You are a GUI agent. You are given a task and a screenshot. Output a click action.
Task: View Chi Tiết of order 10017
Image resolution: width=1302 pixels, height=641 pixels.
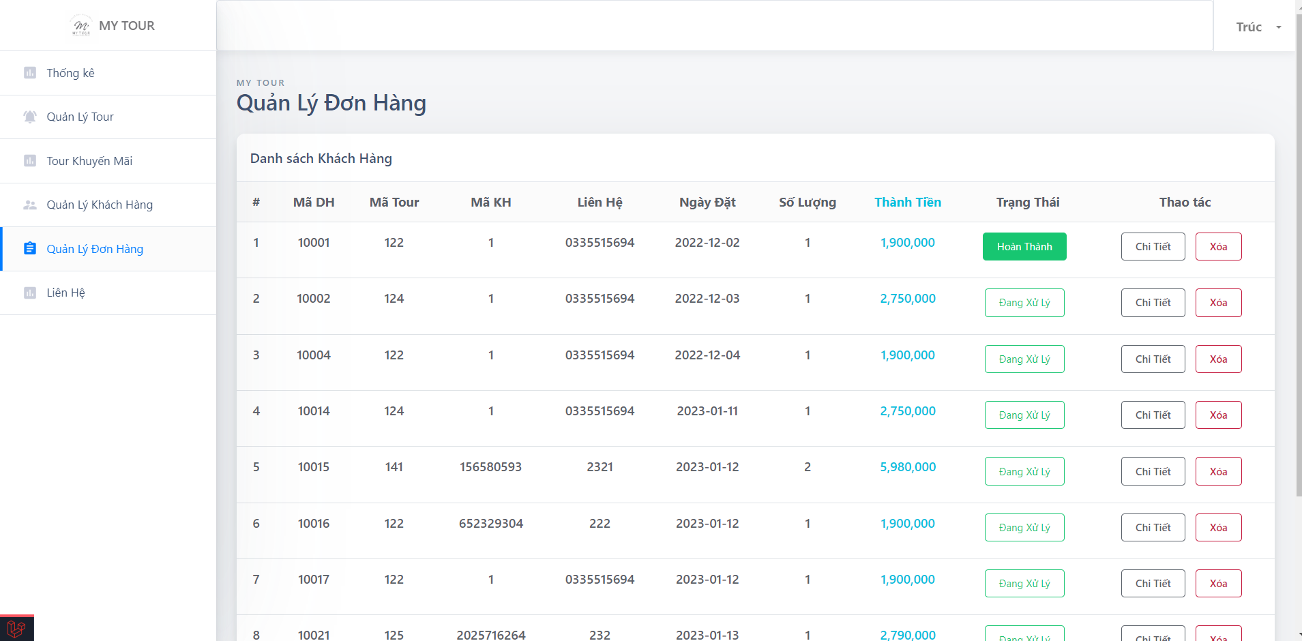pyautogui.click(x=1153, y=584)
